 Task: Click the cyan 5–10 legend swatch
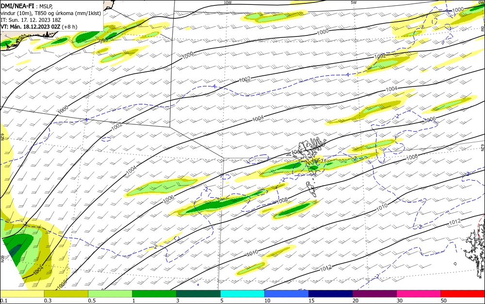click(x=242, y=294)
